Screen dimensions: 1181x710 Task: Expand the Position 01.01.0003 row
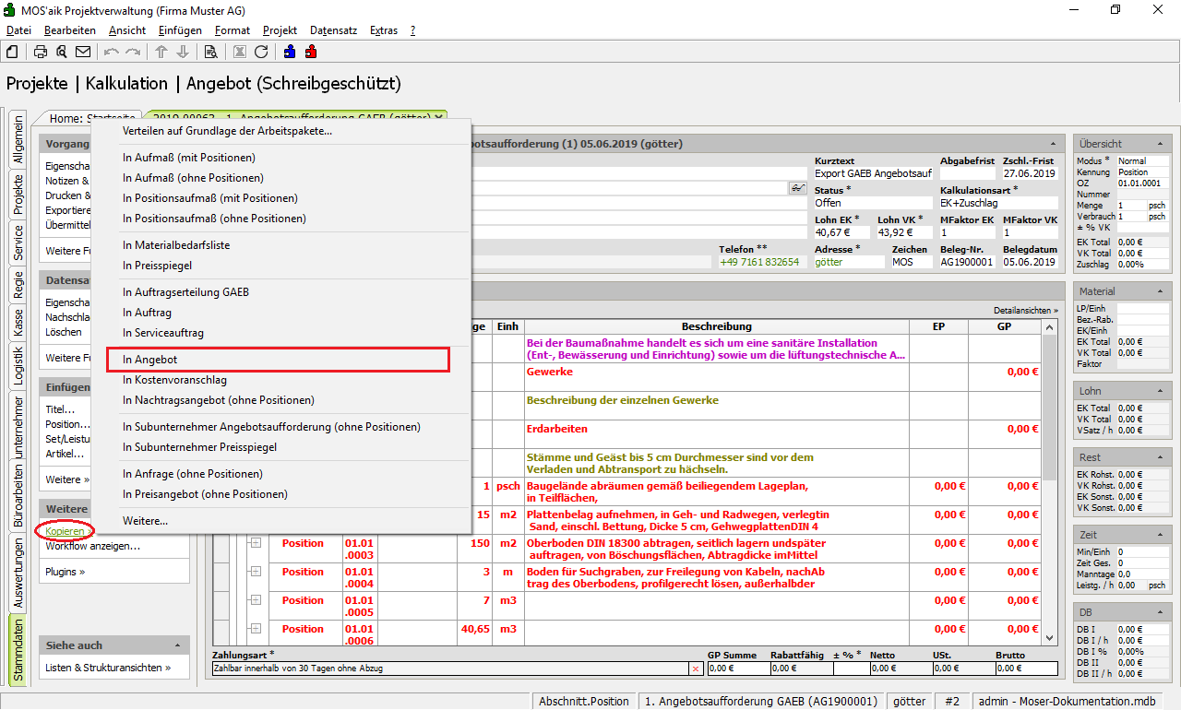click(x=255, y=543)
